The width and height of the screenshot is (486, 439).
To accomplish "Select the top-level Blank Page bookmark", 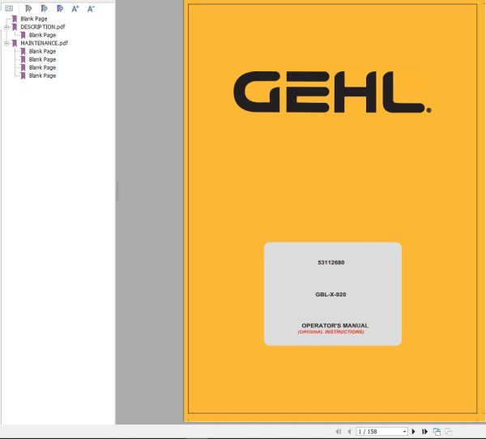I will [34, 19].
